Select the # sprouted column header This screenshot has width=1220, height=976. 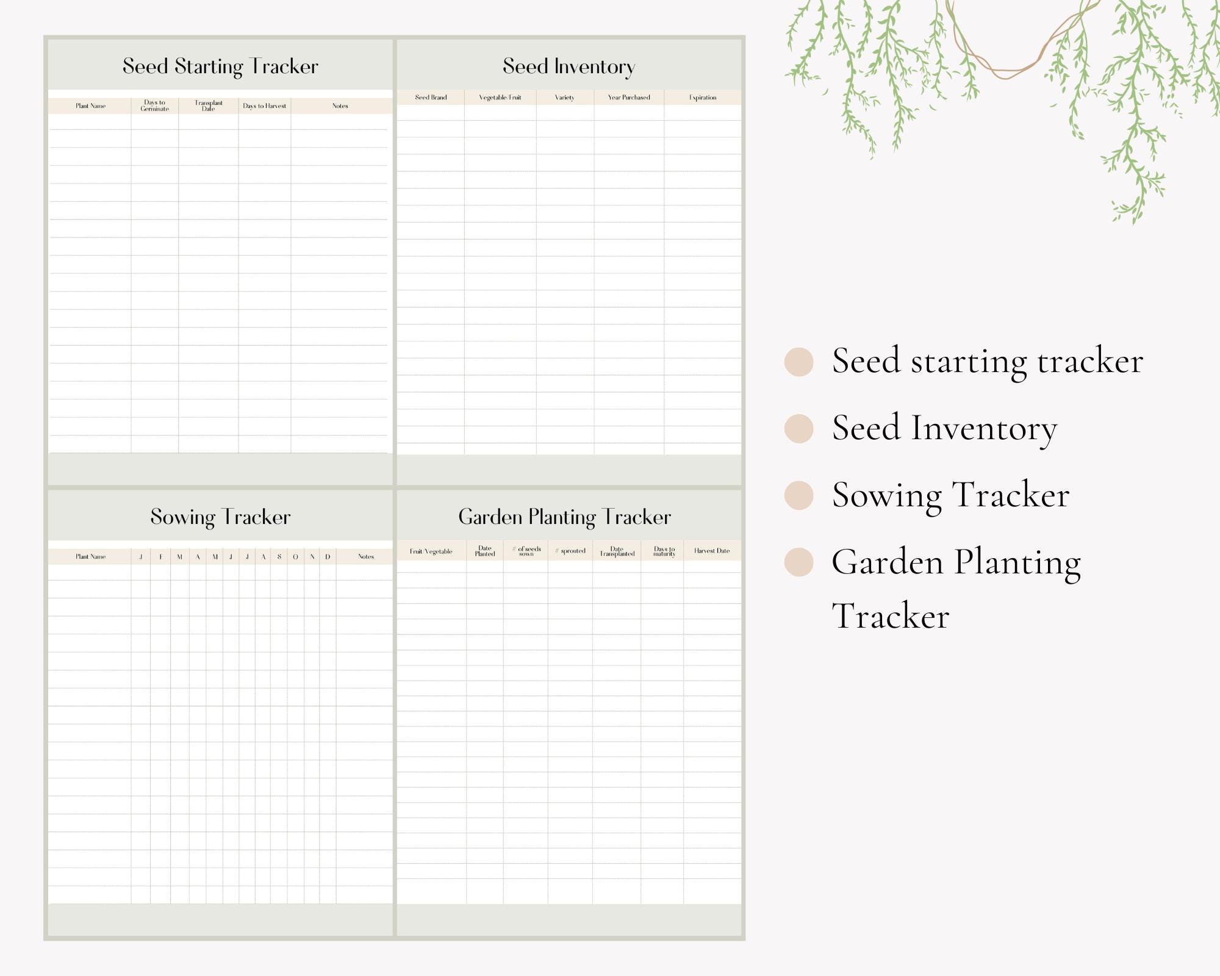(570, 551)
